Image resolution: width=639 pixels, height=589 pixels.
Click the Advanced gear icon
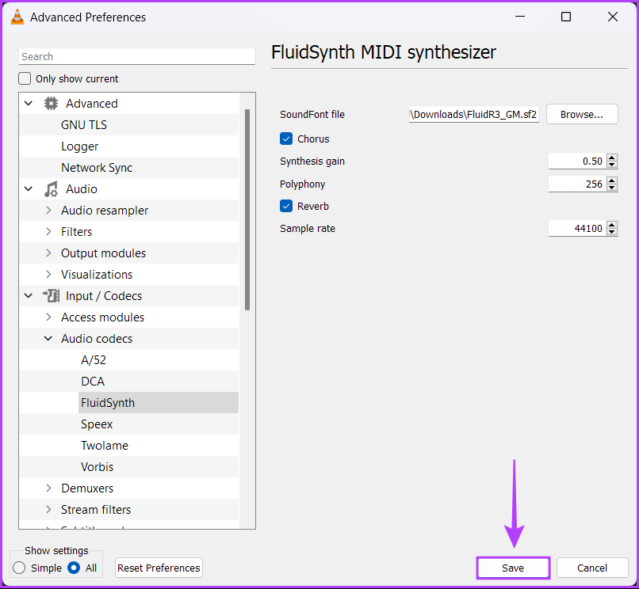51,104
